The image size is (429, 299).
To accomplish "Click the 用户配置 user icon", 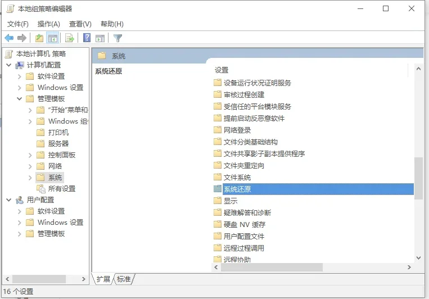I will 20,200.
